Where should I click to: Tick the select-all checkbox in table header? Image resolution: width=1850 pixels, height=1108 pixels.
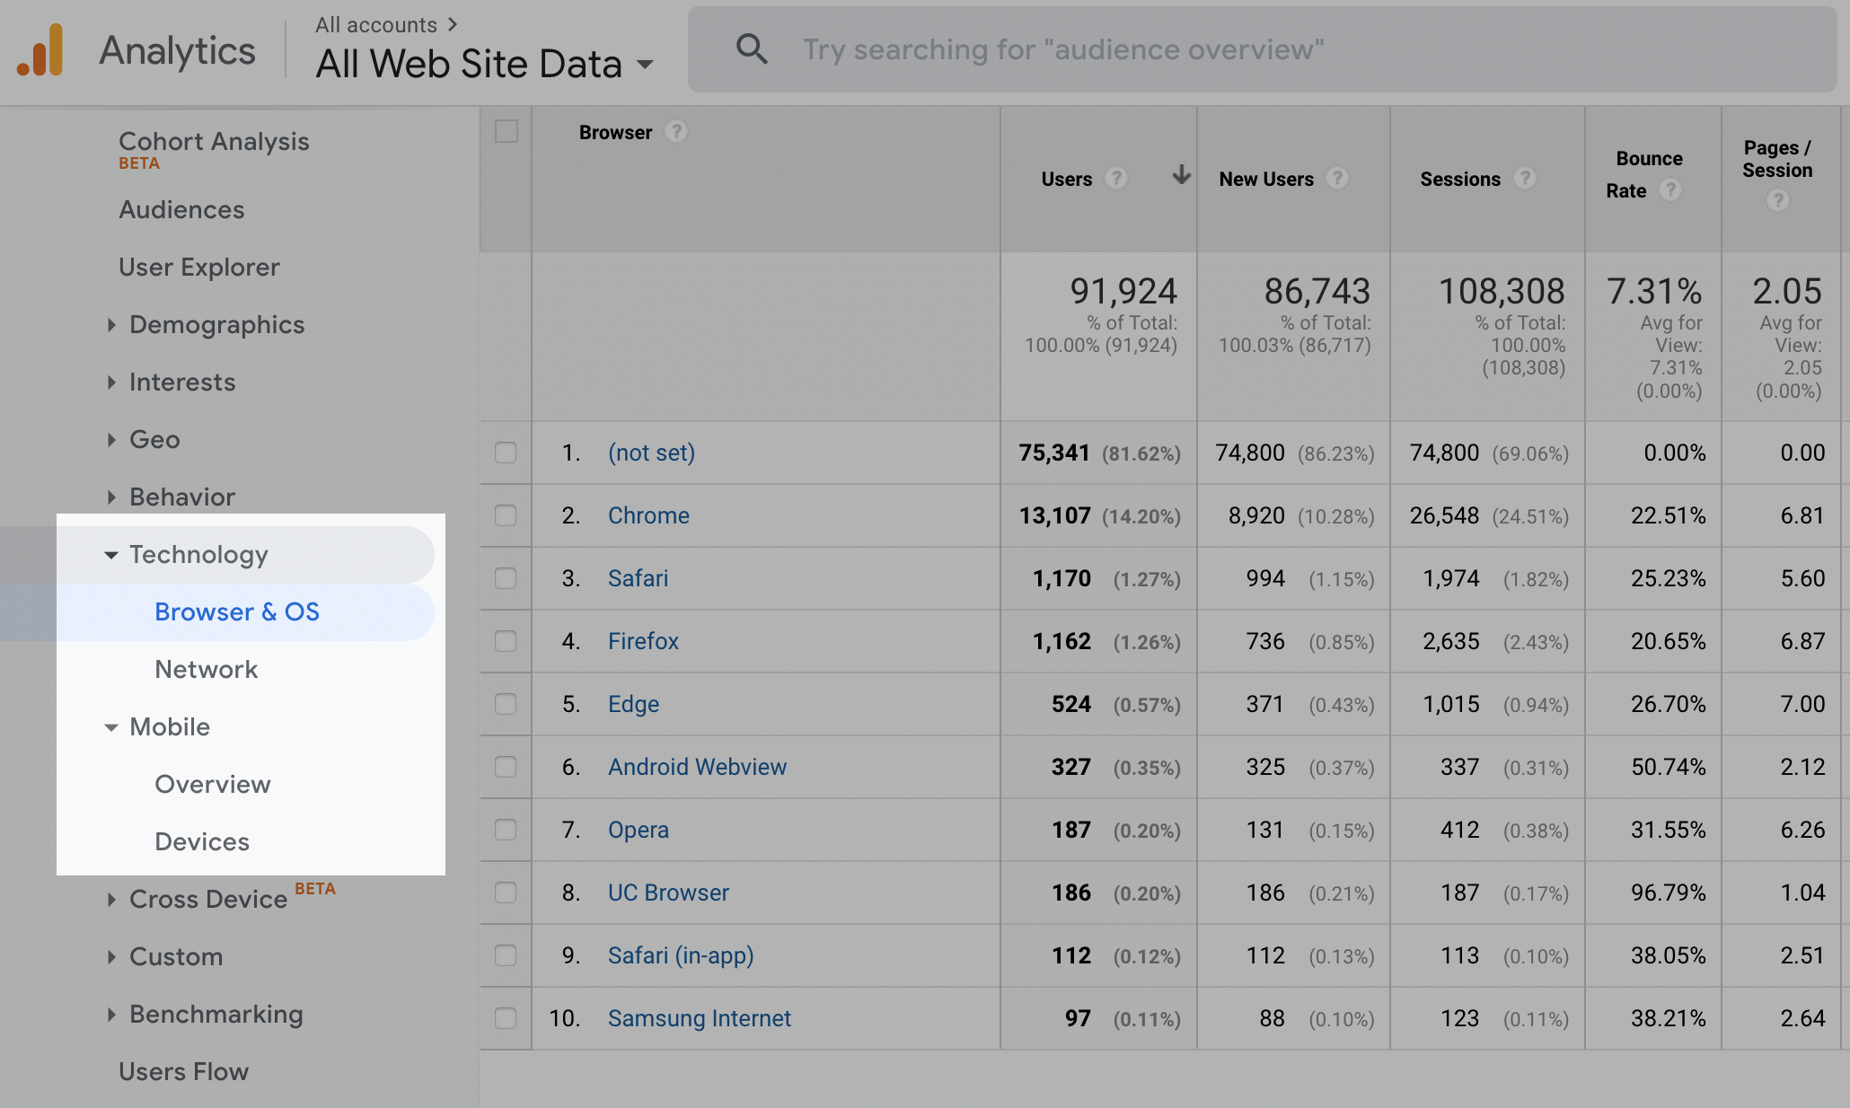click(x=507, y=131)
